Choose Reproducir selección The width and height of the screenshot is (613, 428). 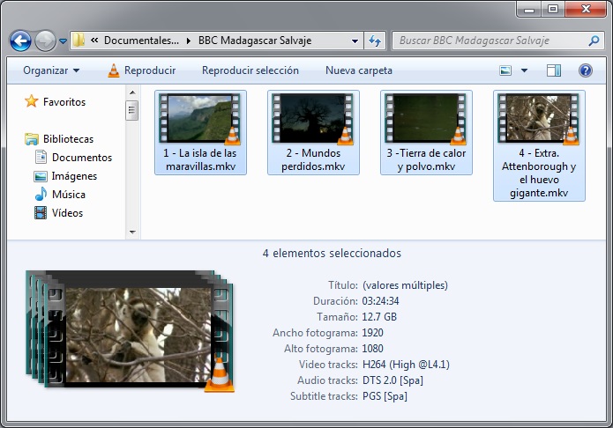pyautogui.click(x=250, y=70)
